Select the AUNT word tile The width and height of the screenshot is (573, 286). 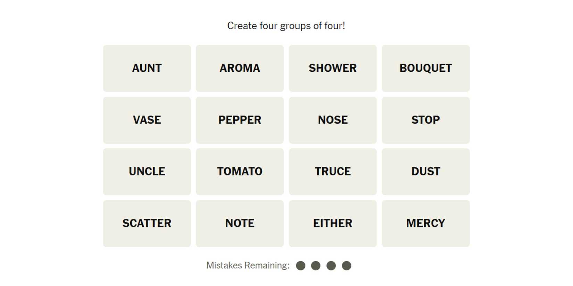coord(147,68)
